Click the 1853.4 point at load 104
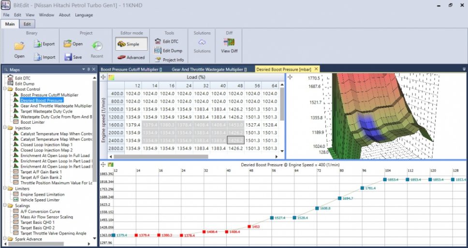The width and height of the screenshot is (468, 248). 385,179
